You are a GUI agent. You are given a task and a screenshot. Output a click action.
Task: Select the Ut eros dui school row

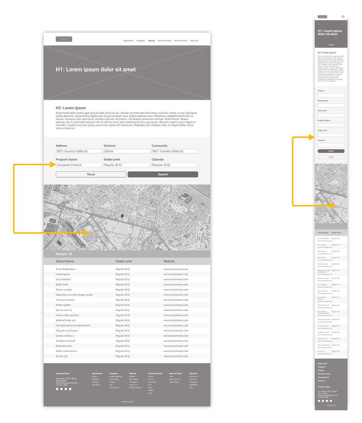pos(127,356)
